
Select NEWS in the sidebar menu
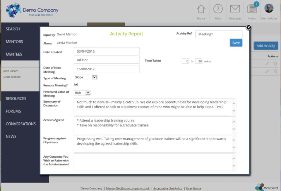point(11,136)
